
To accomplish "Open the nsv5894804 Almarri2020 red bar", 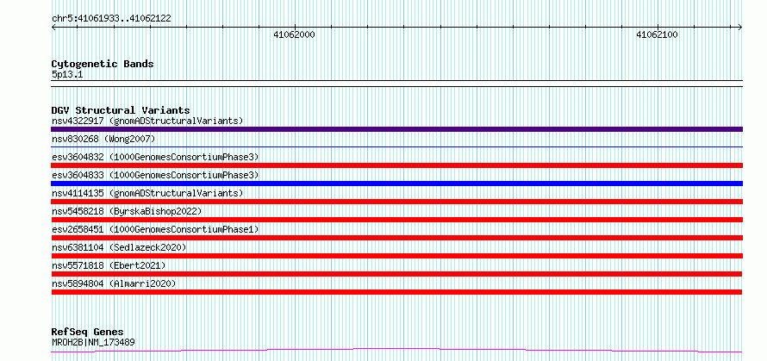I will pyautogui.click(x=396, y=292).
